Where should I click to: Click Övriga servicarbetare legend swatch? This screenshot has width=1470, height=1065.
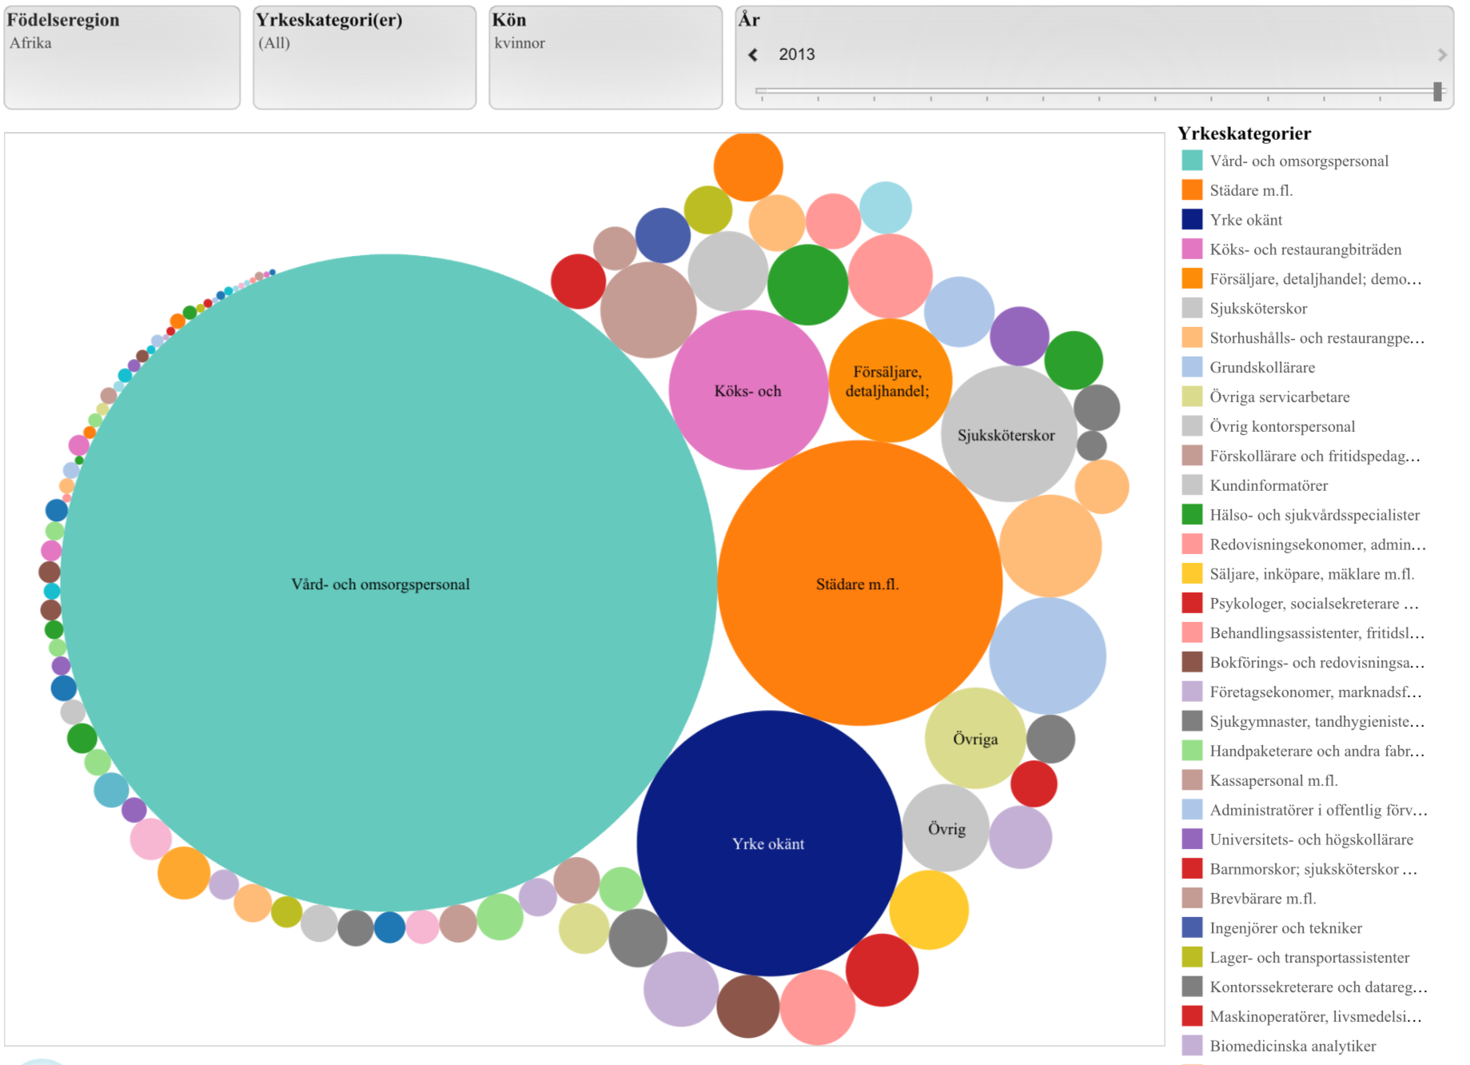point(1192,397)
